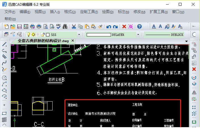200x132 pixels.
Task: Click the red X delete icon in top toolbar
Action: tap(124, 26)
